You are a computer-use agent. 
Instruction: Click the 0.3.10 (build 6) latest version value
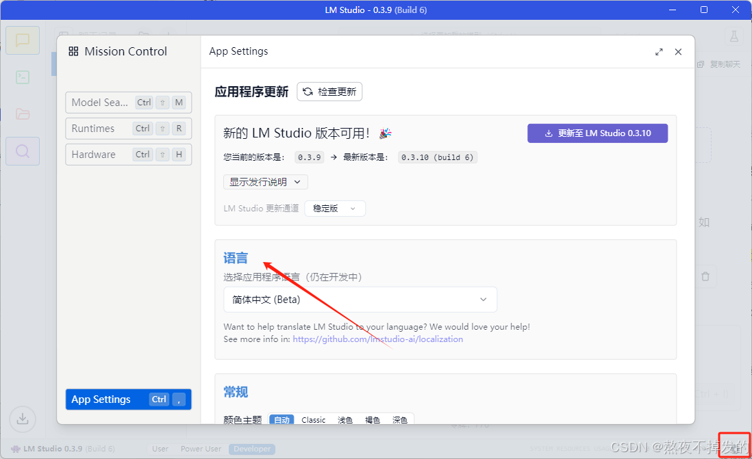(438, 157)
